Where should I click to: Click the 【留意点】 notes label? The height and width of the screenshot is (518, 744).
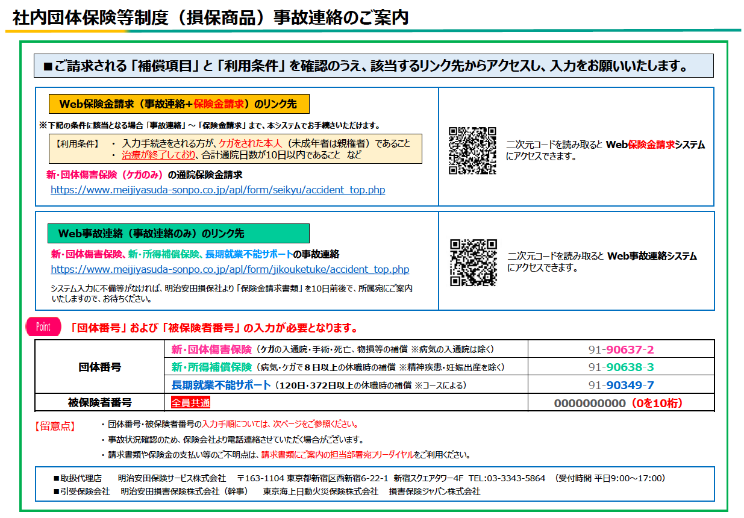pyautogui.click(x=55, y=426)
